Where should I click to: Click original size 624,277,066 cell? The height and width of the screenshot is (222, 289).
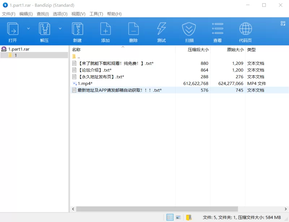point(231,84)
